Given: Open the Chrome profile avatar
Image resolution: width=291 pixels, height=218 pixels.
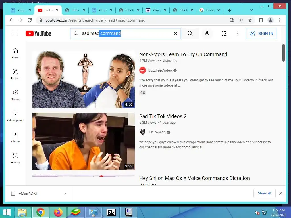Looking at the screenshot, I should [271, 20].
